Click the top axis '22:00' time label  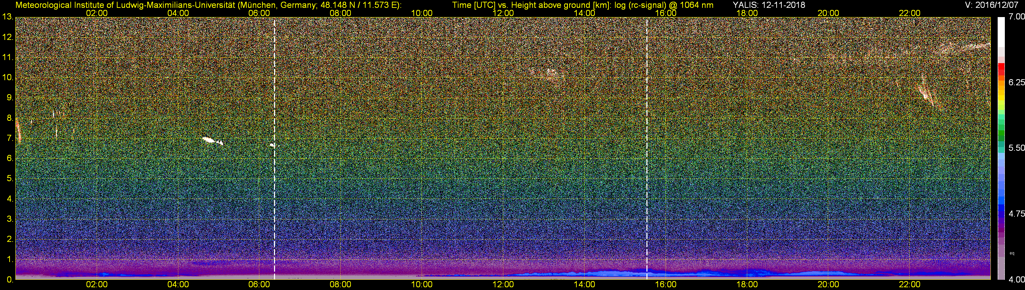[910, 13]
